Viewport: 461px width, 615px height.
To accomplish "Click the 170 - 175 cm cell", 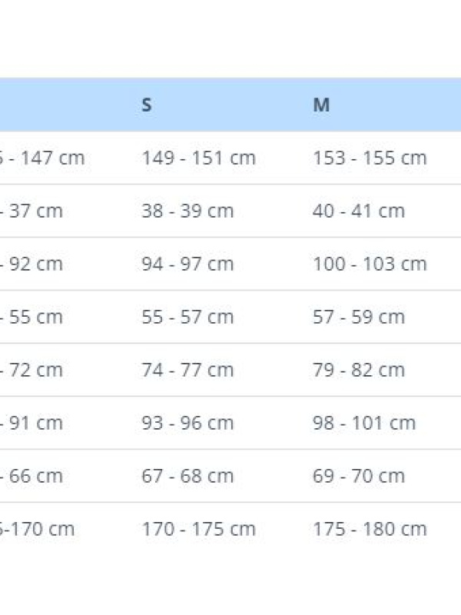I will pos(198,530).
